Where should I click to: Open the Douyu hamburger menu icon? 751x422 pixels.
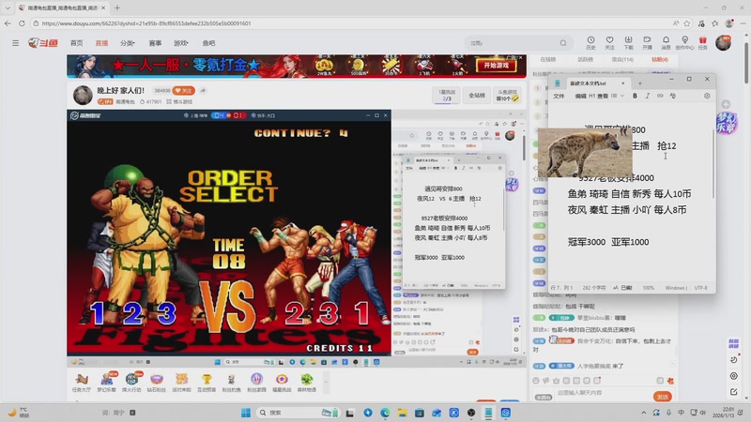[x=16, y=43]
